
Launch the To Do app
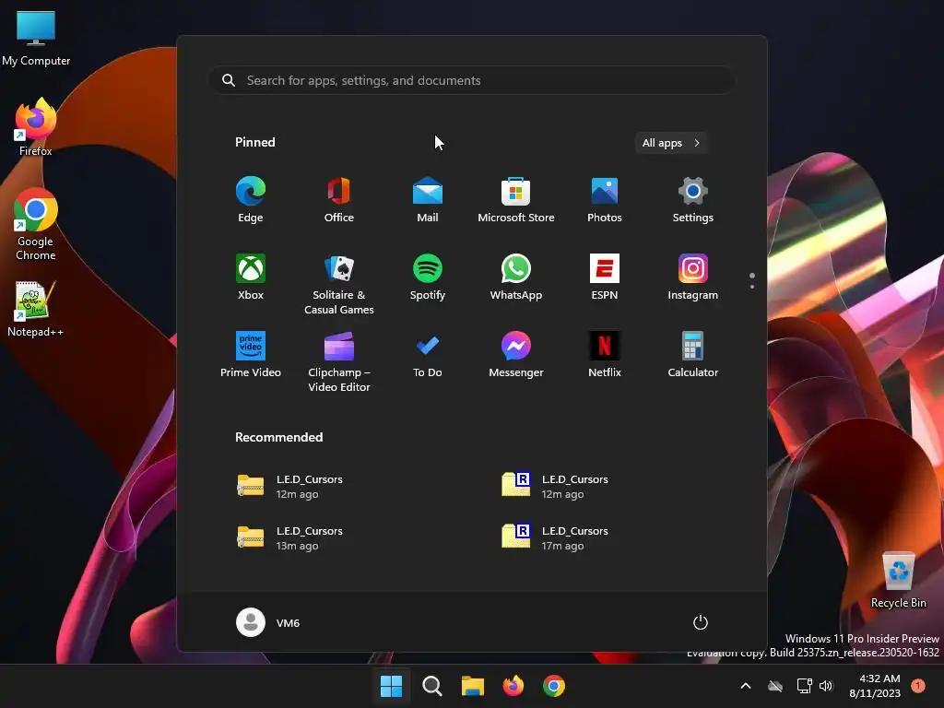coord(428,355)
